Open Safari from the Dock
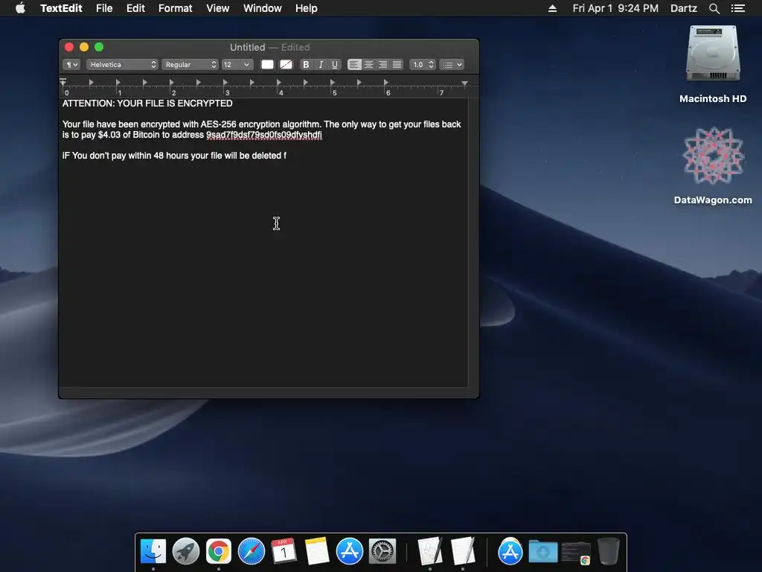This screenshot has height=572, width=762. 252,551
